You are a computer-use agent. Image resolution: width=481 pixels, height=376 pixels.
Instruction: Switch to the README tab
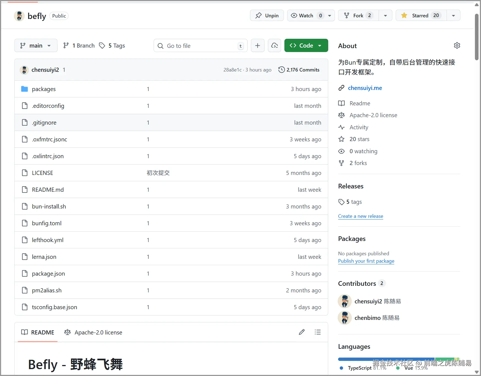38,332
